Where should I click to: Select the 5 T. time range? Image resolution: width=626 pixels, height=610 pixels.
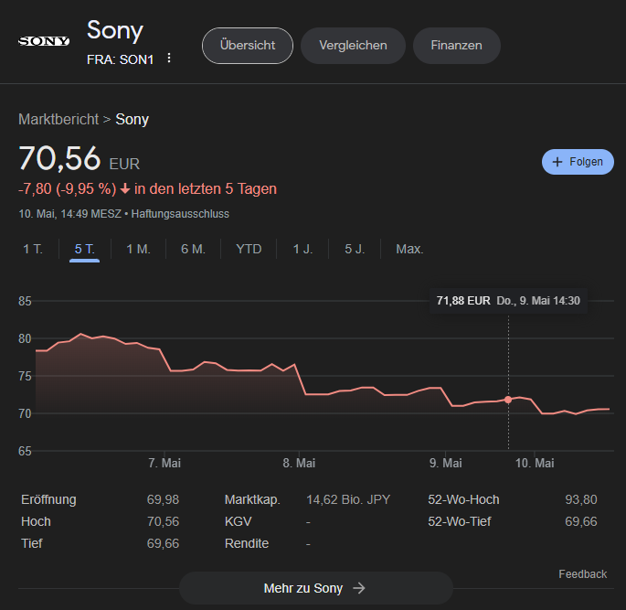coord(85,250)
